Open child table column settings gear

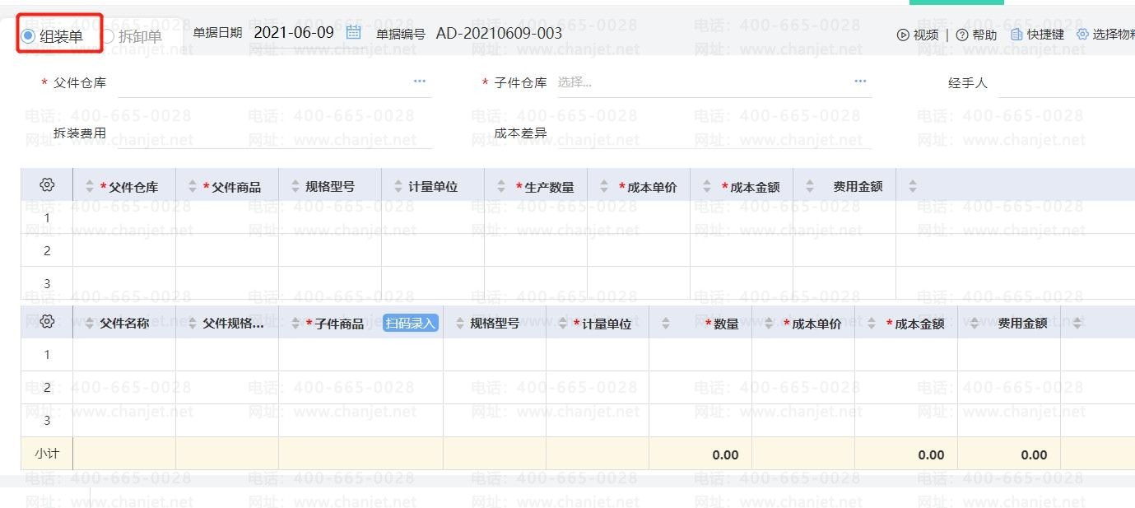(47, 322)
